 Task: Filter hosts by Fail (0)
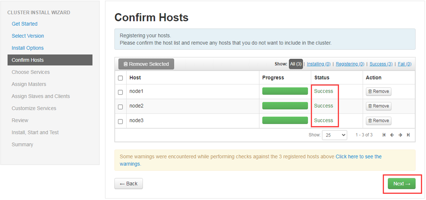point(405,64)
